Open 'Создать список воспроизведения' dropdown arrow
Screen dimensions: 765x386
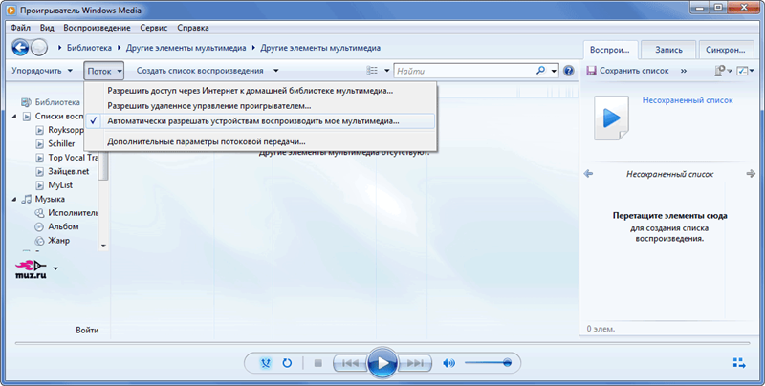pos(275,71)
